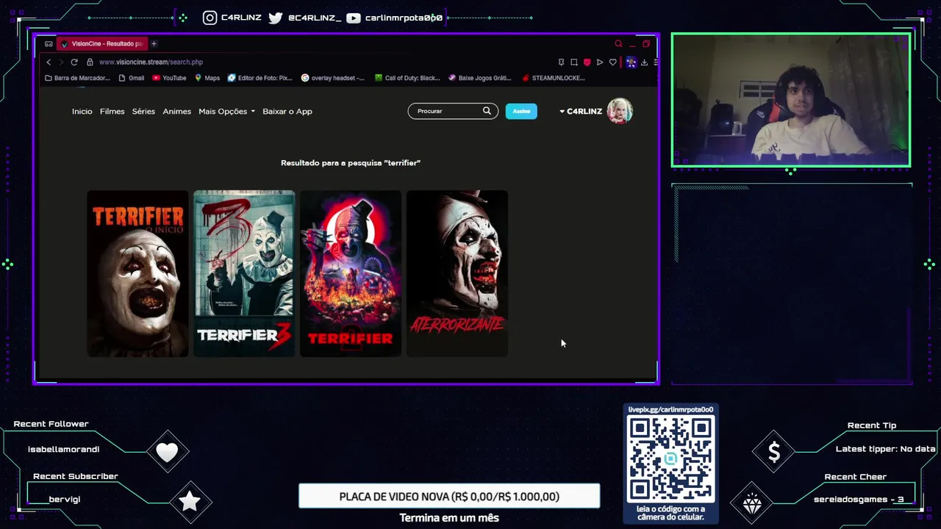Click the pin icon in address bar
This screenshot has width=941, height=529.
[x=562, y=62]
